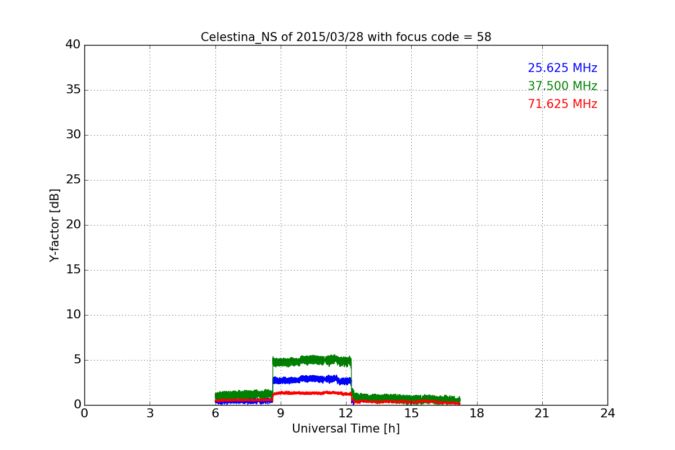Select the blue '25.625 MHz' legend label
The height and width of the screenshot is (450, 675).
pos(562,68)
